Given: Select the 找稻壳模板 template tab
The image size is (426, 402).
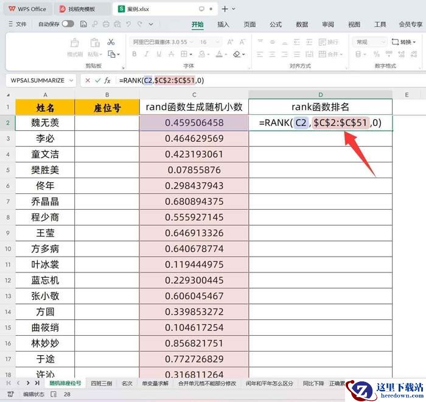Looking at the screenshot, I should coord(82,9).
